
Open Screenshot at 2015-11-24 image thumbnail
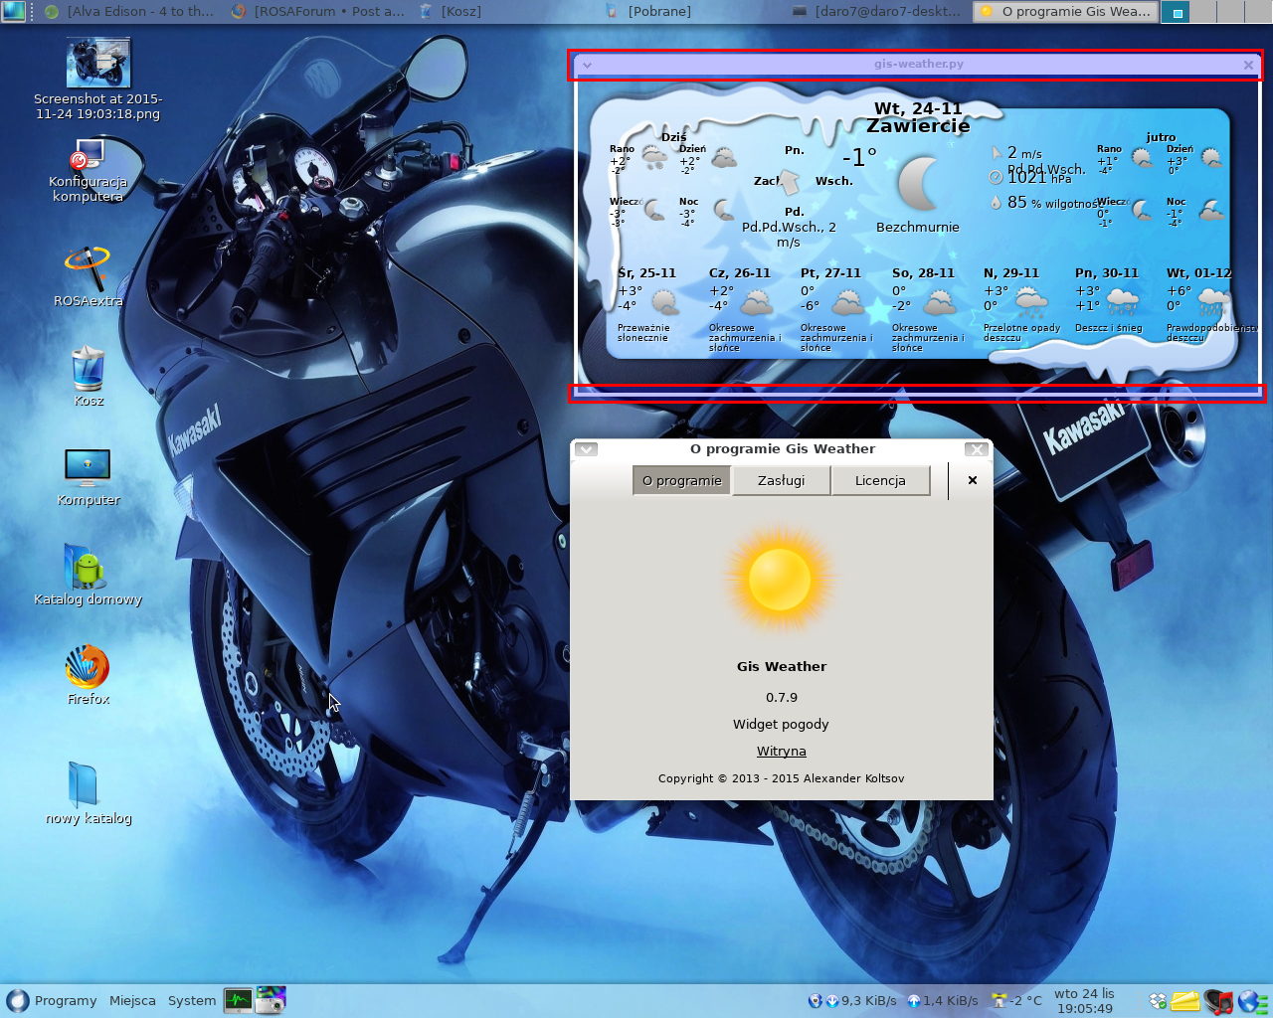(97, 64)
